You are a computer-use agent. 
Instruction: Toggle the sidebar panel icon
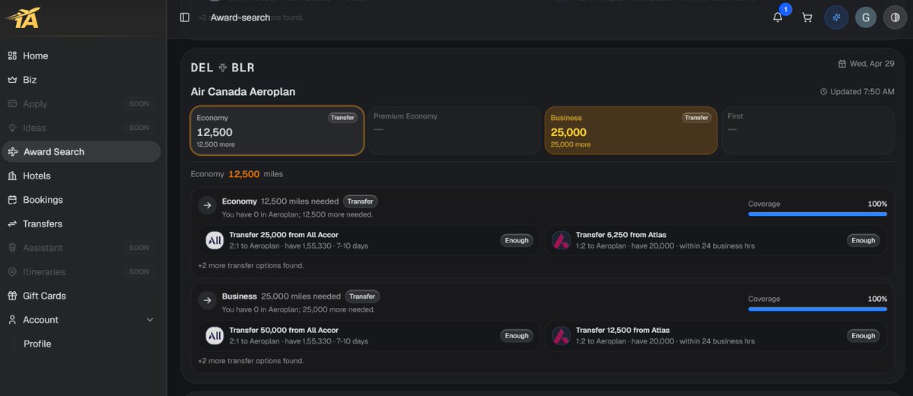point(185,17)
